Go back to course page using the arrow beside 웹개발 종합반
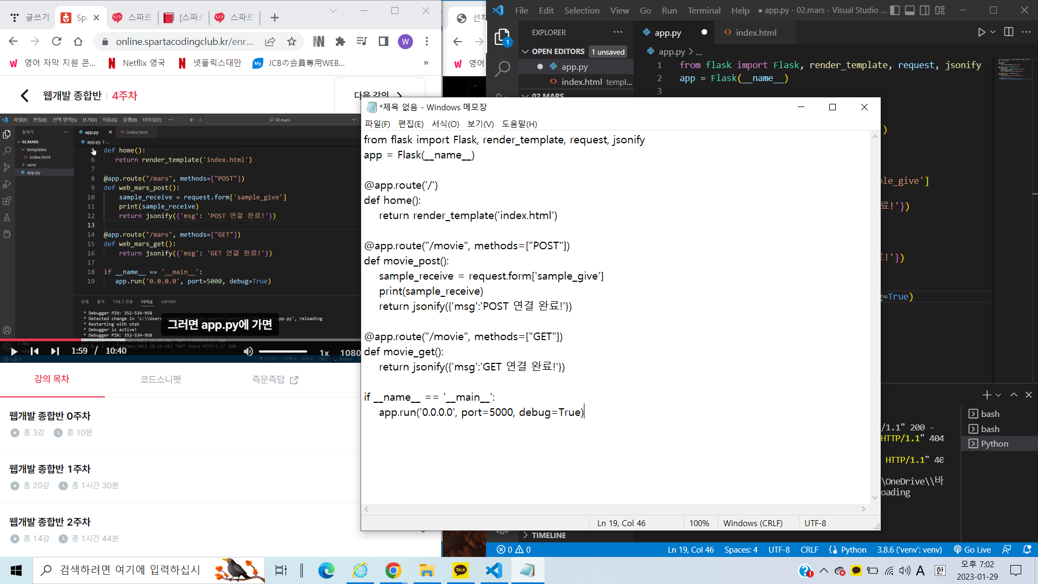The height and width of the screenshot is (584, 1038). 24,96
